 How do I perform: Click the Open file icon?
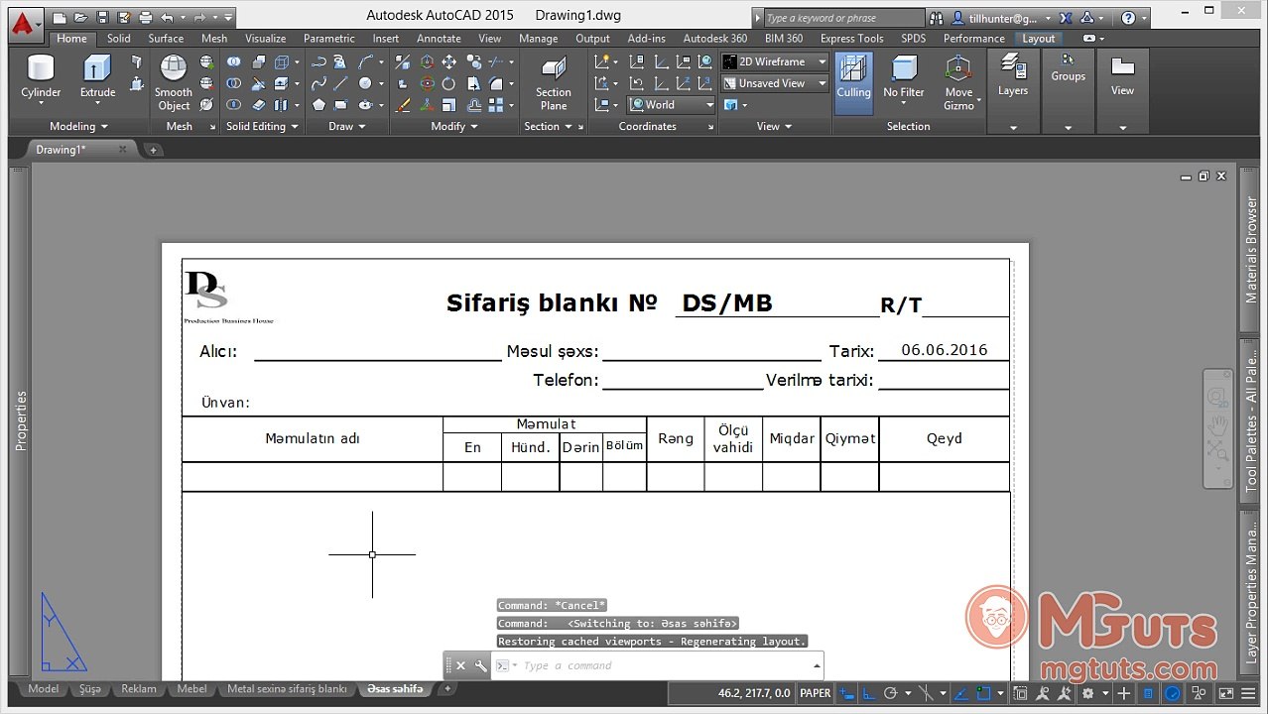[x=80, y=18]
